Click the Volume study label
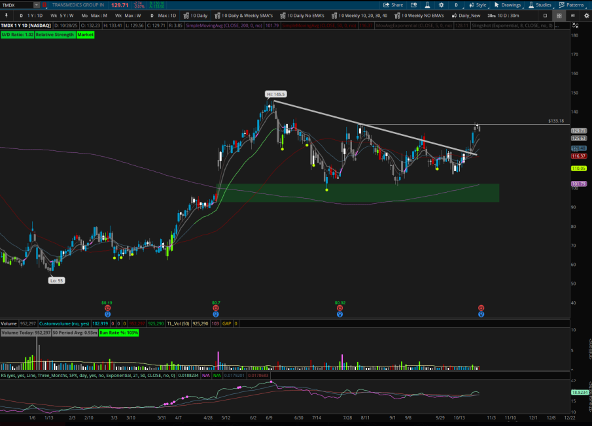The image size is (592, 426). [x=9, y=323]
